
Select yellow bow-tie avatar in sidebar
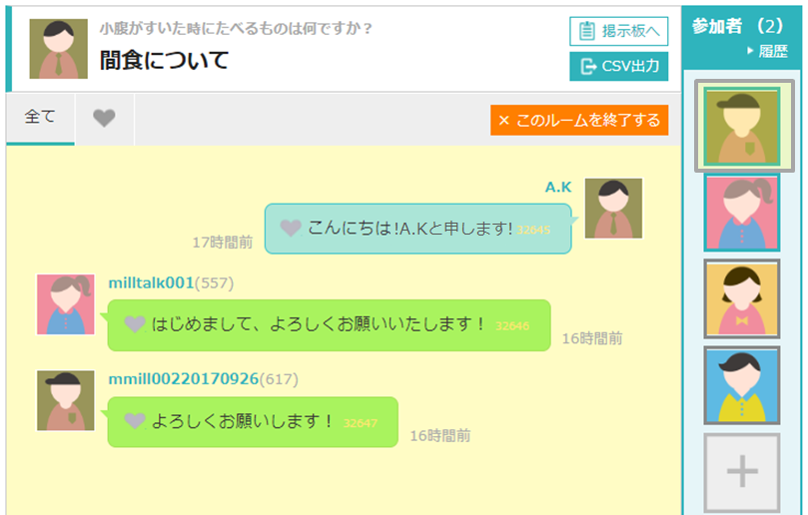point(742,298)
